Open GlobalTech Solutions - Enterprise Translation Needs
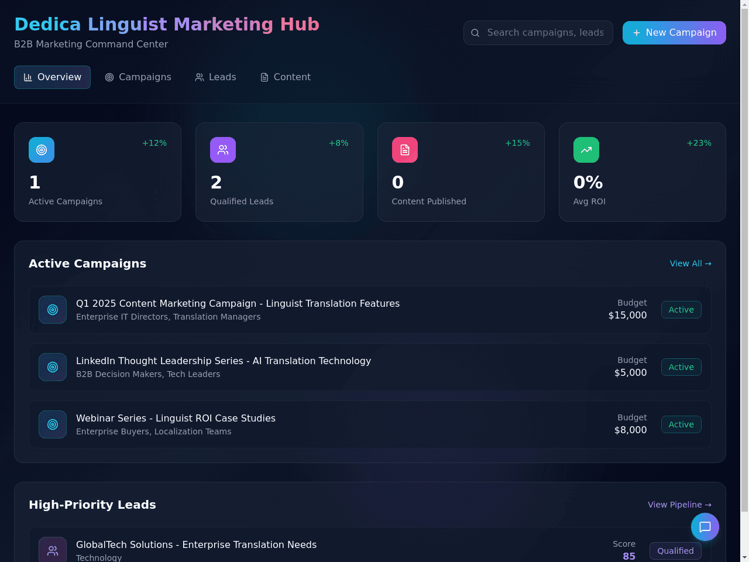The width and height of the screenshot is (749, 562). tap(196, 544)
